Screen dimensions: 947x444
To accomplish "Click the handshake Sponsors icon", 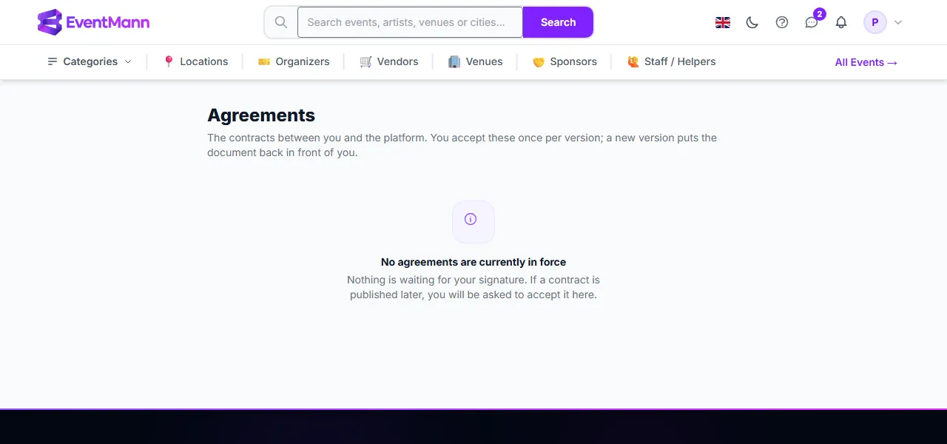I will (539, 62).
